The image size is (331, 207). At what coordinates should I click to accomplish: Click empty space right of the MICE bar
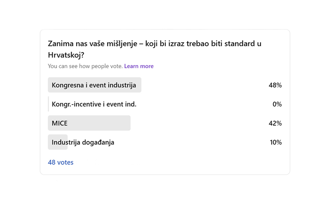tap(197, 123)
